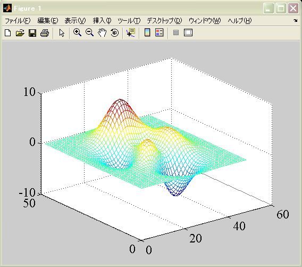The width and height of the screenshot is (302, 267).
Task: Toggle the Data Cursor tool
Action: coord(131,33)
